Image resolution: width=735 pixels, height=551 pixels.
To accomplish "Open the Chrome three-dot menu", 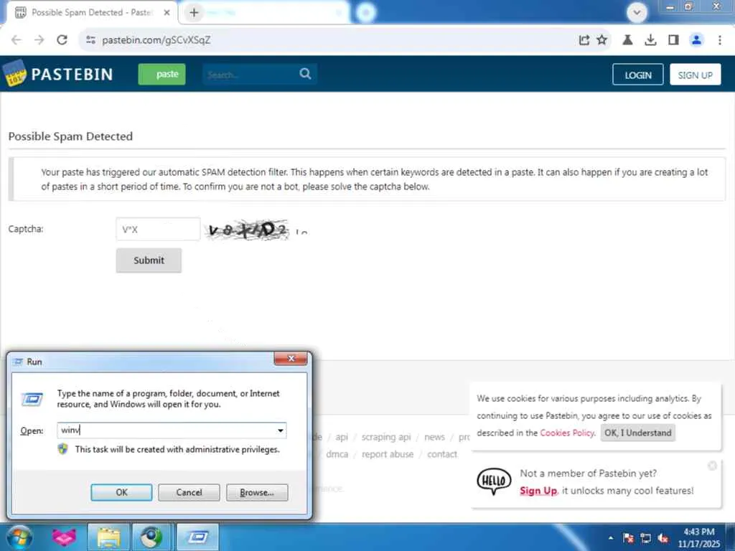I will pos(719,40).
